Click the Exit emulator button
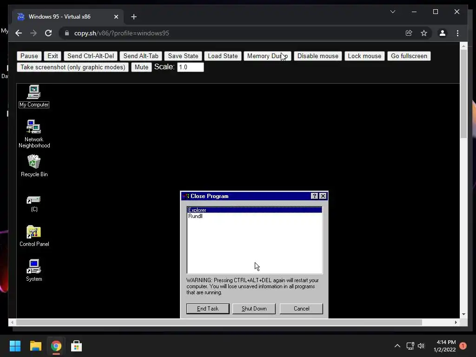 [53, 56]
